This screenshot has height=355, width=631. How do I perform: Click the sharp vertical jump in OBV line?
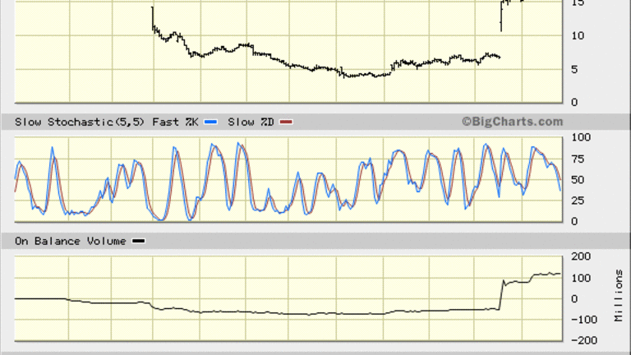501,296
